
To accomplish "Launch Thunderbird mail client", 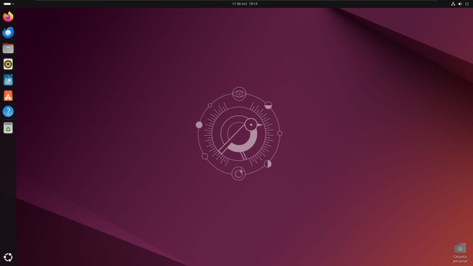I will click(x=8, y=32).
